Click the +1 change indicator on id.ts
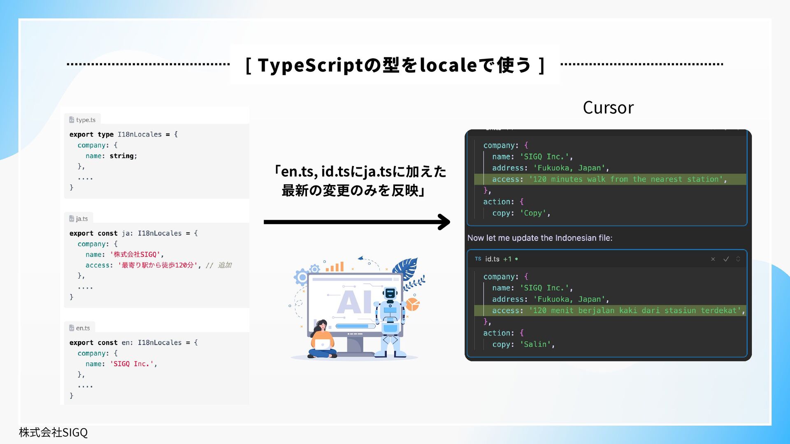Image resolution: width=790 pixels, height=444 pixels. tap(507, 259)
